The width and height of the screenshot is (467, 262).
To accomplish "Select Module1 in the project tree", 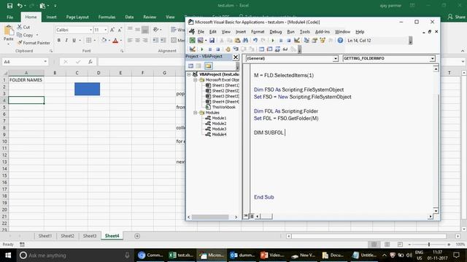I will click(x=216, y=118).
